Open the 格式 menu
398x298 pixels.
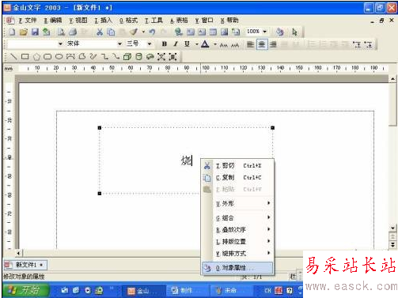tap(128, 21)
